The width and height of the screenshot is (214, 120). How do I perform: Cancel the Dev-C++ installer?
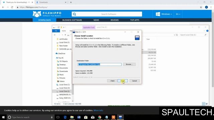click(134, 81)
